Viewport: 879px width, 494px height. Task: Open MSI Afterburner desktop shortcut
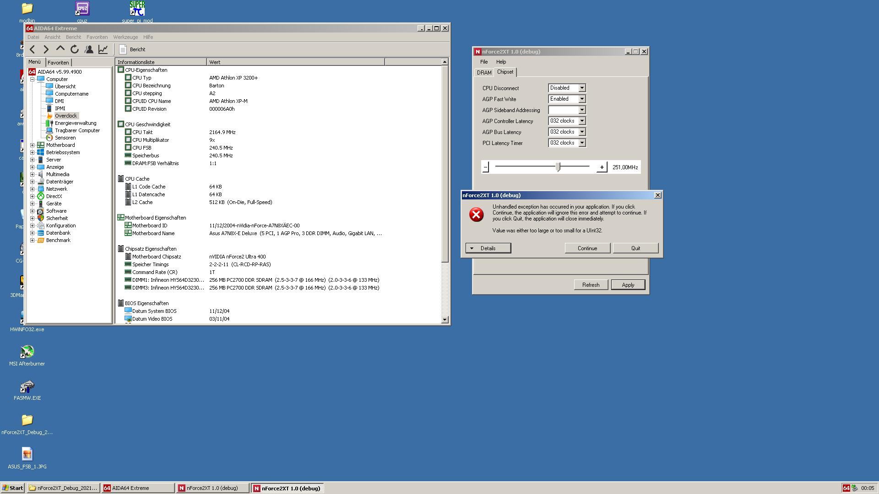(x=27, y=356)
